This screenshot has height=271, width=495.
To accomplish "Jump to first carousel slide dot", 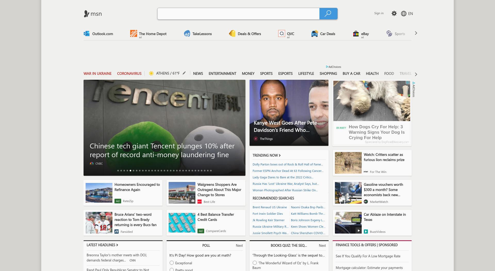I will click(118, 171).
